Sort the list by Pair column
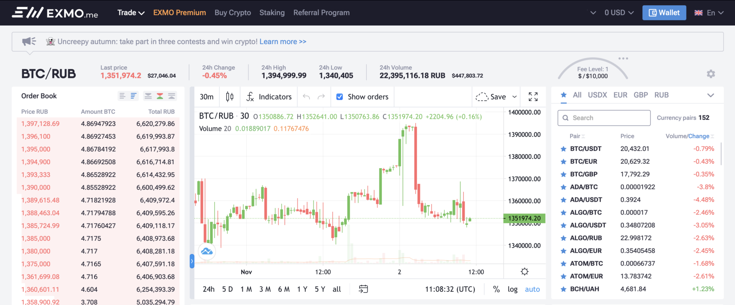Viewport: 735px width, 305px height. click(577, 136)
